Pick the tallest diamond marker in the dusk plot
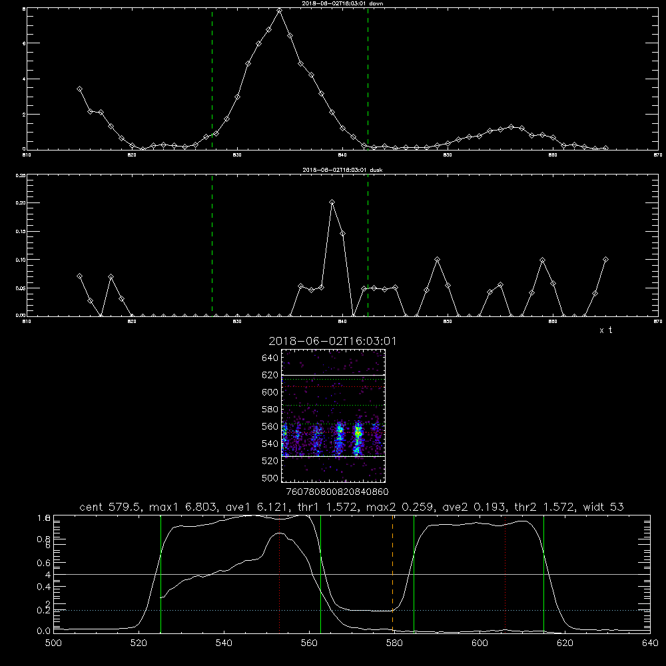 tap(332, 202)
